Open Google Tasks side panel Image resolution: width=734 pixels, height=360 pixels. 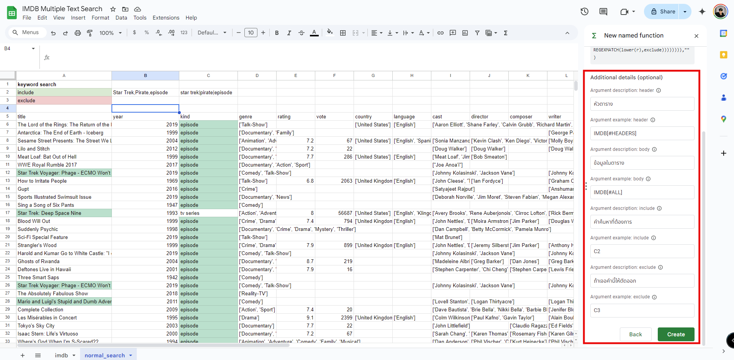point(724,76)
